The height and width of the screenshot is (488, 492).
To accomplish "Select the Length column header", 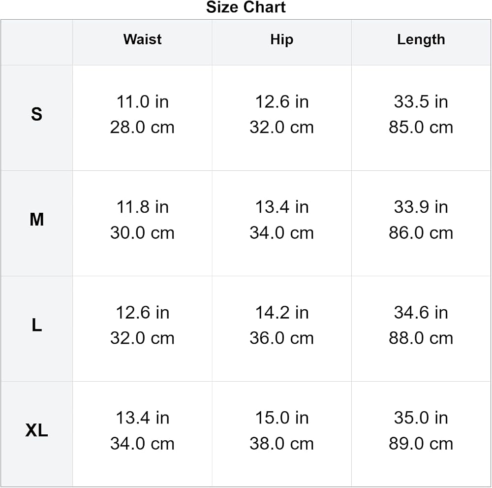I will 421,40.
